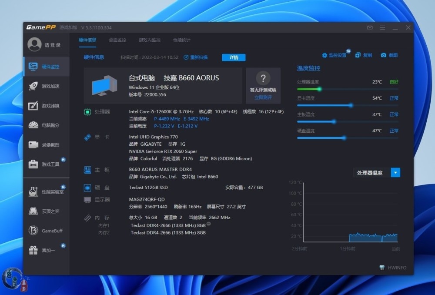
Task: Click the 显卡温度 temperature bar
Action: [348, 105]
